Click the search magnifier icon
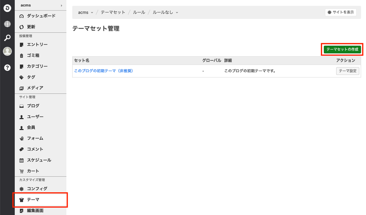 7,38
